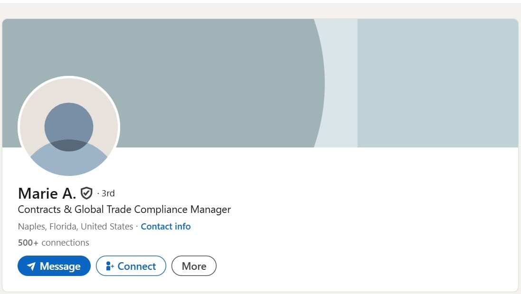Send a message with the Message button
The image size is (521, 294).
click(x=54, y=266)
